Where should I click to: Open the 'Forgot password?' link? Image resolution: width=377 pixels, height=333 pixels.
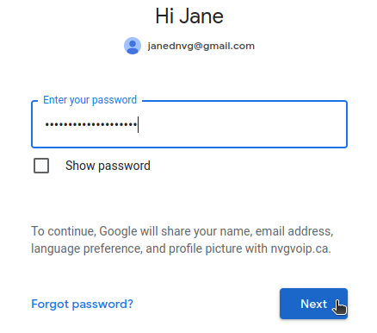tap(82, 304)
